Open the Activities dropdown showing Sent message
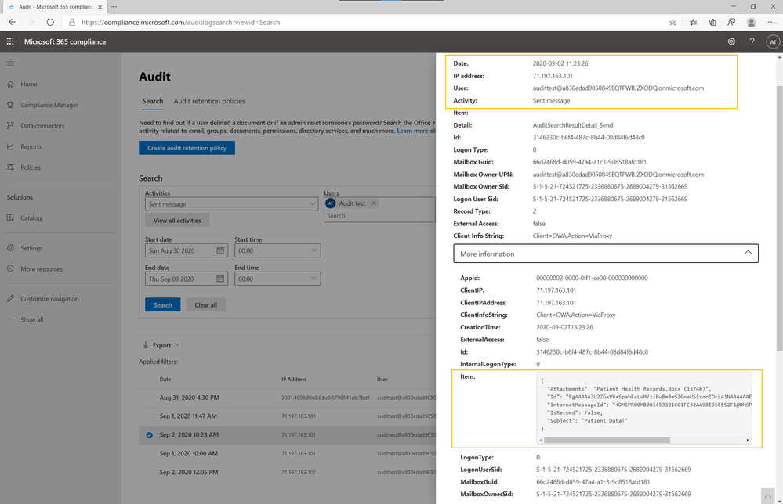Image resolution: width=783 pixels, height=504 pixels. (232, 204)
